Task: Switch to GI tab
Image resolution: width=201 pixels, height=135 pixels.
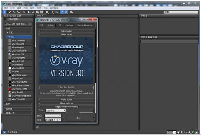Action: click(x=60, y=25)
